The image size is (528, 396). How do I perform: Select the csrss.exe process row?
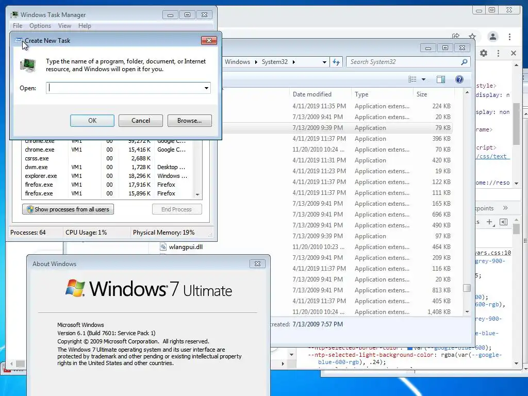[107, 158]
